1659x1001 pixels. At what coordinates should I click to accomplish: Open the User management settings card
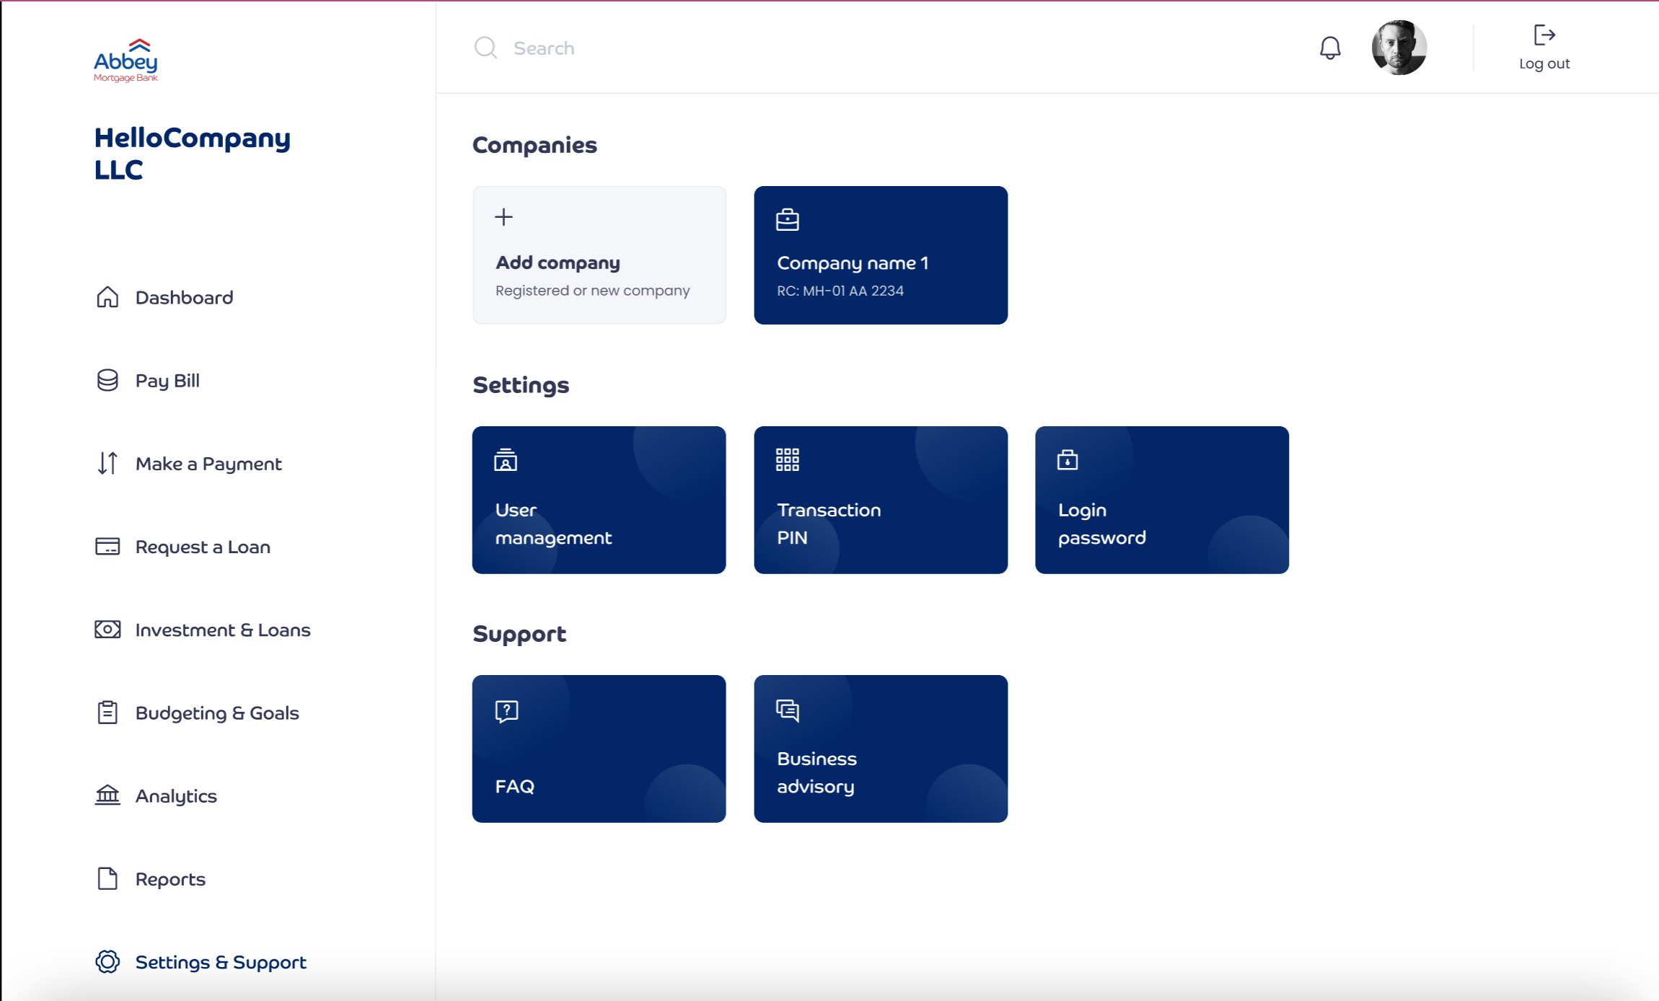click(x=599, y=500)
